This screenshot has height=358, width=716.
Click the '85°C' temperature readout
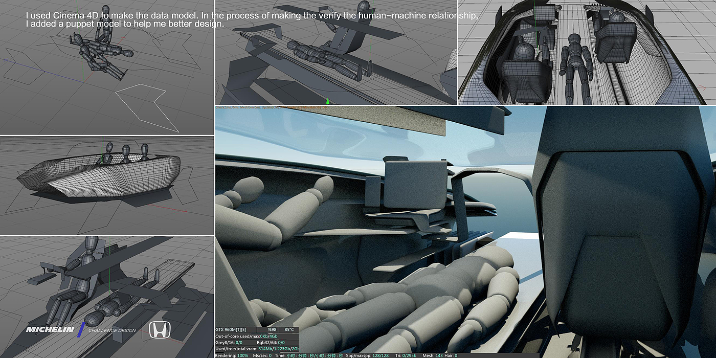tap(289, 330)
